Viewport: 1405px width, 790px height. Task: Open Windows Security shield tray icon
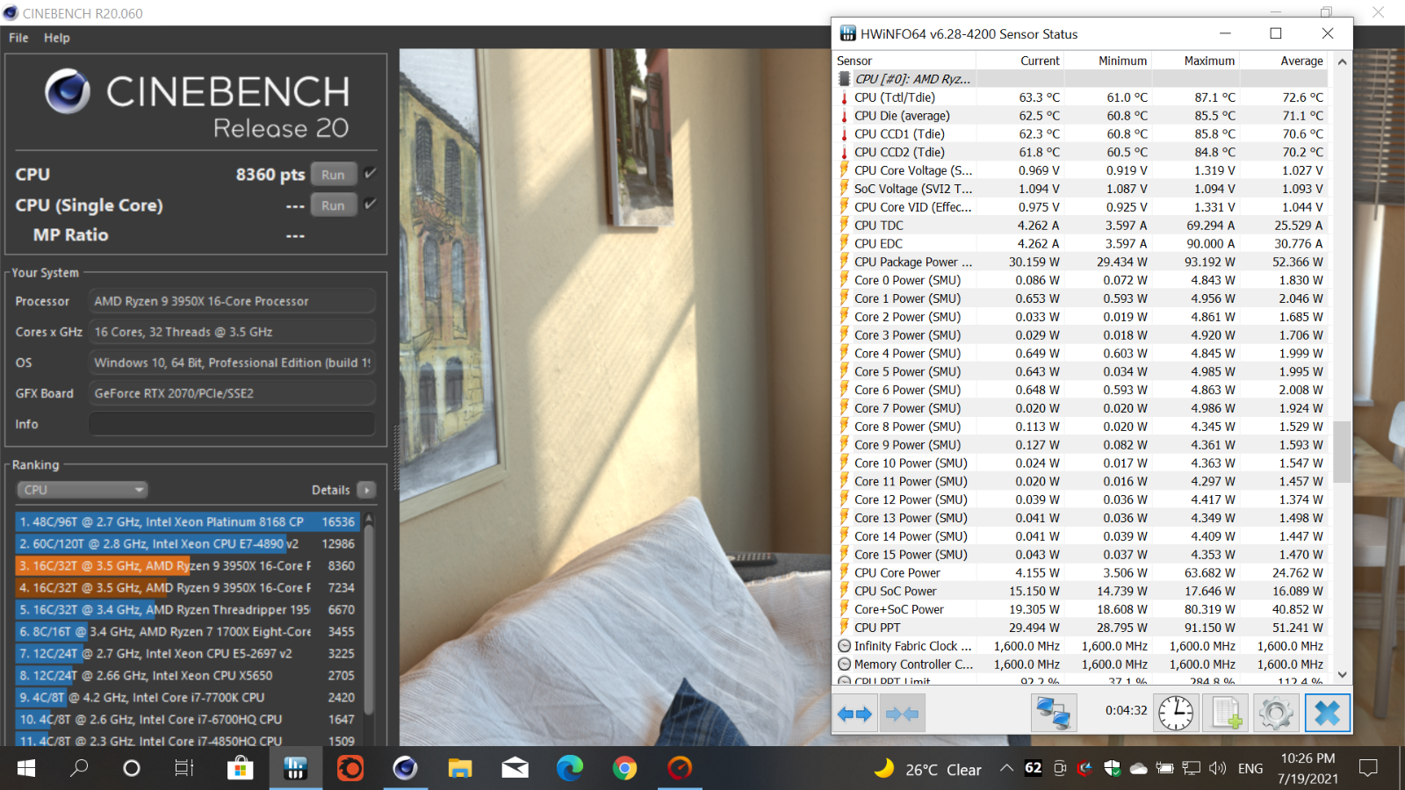1112,769
